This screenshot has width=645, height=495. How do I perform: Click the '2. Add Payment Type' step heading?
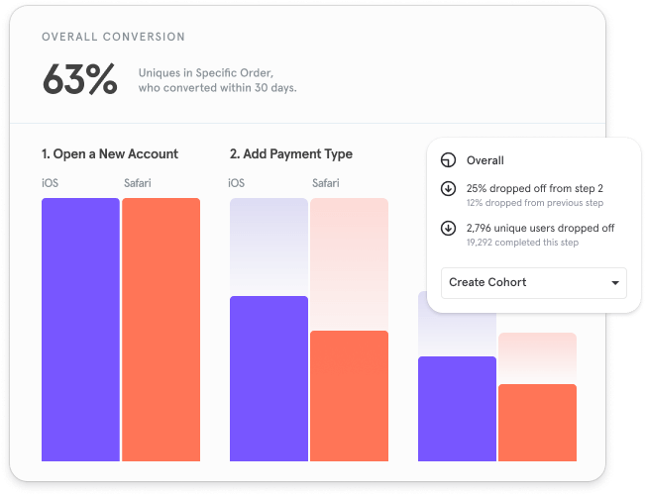tap(291, 153)
